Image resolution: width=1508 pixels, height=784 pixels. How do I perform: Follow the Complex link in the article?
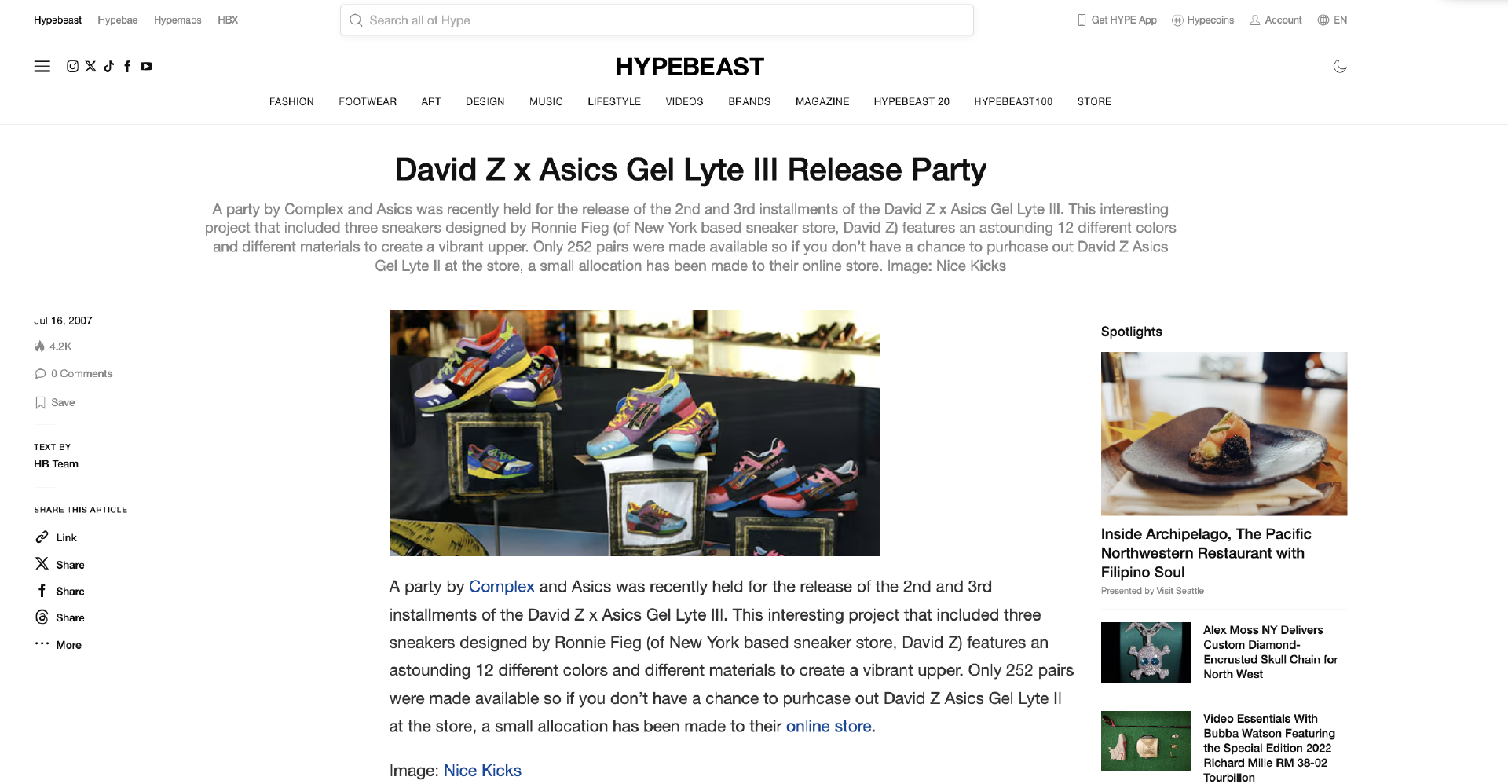click(x=501, y=587)
